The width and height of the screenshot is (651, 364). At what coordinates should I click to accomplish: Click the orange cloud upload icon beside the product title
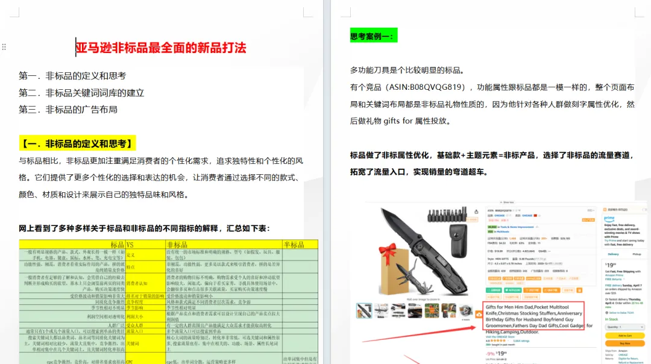(x=479, y=315)
